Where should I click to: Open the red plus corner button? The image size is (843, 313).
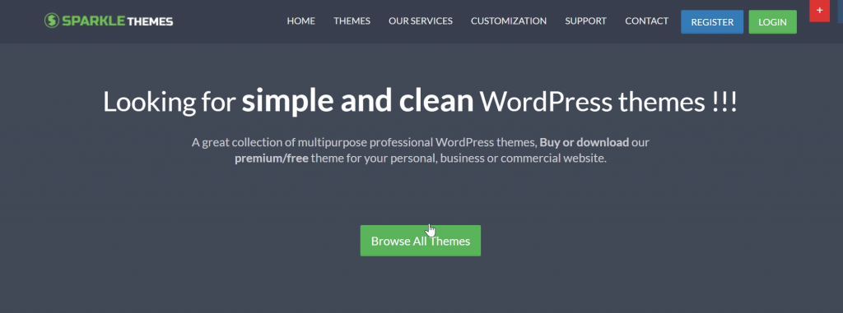pos(819,11)
